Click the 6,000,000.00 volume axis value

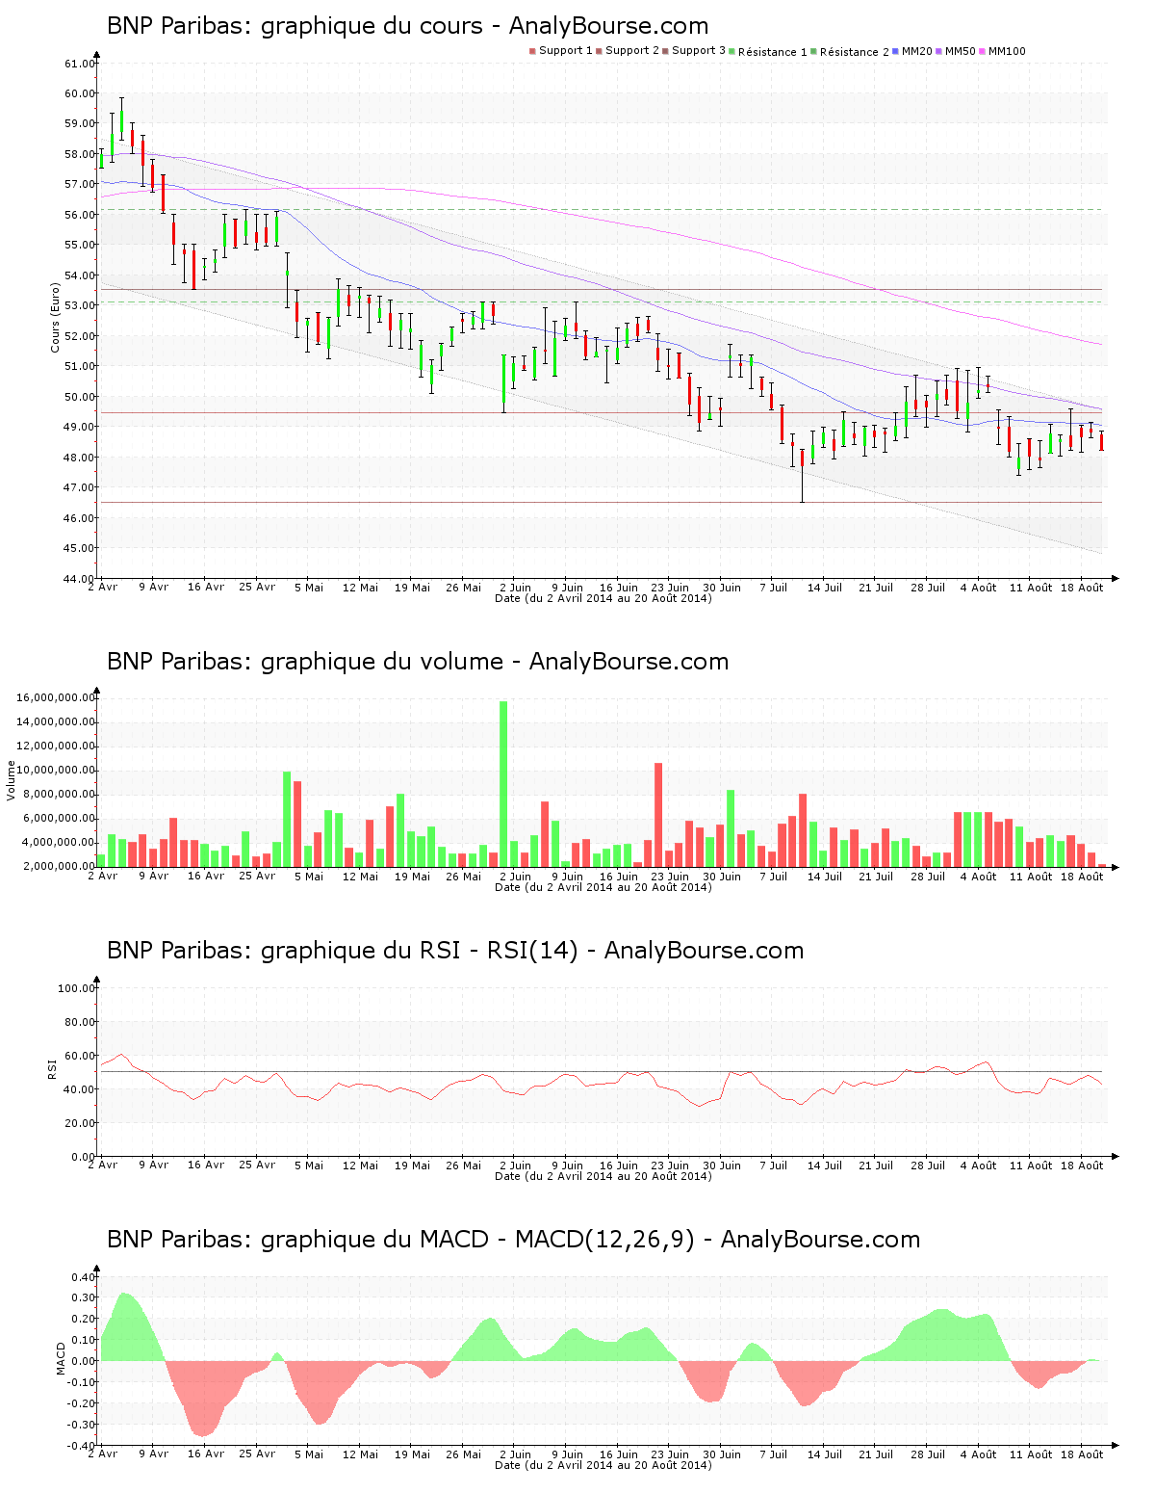60,818
